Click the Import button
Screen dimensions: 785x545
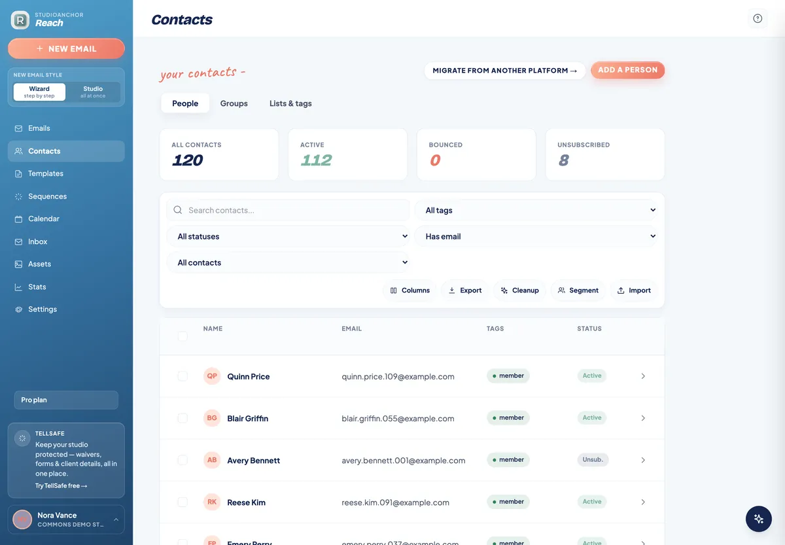coord(634,290)
